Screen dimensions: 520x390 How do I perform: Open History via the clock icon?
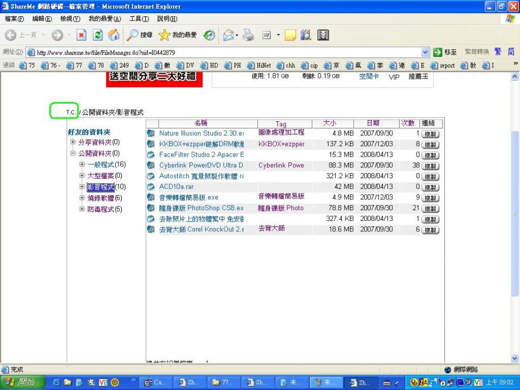(209, 35)
